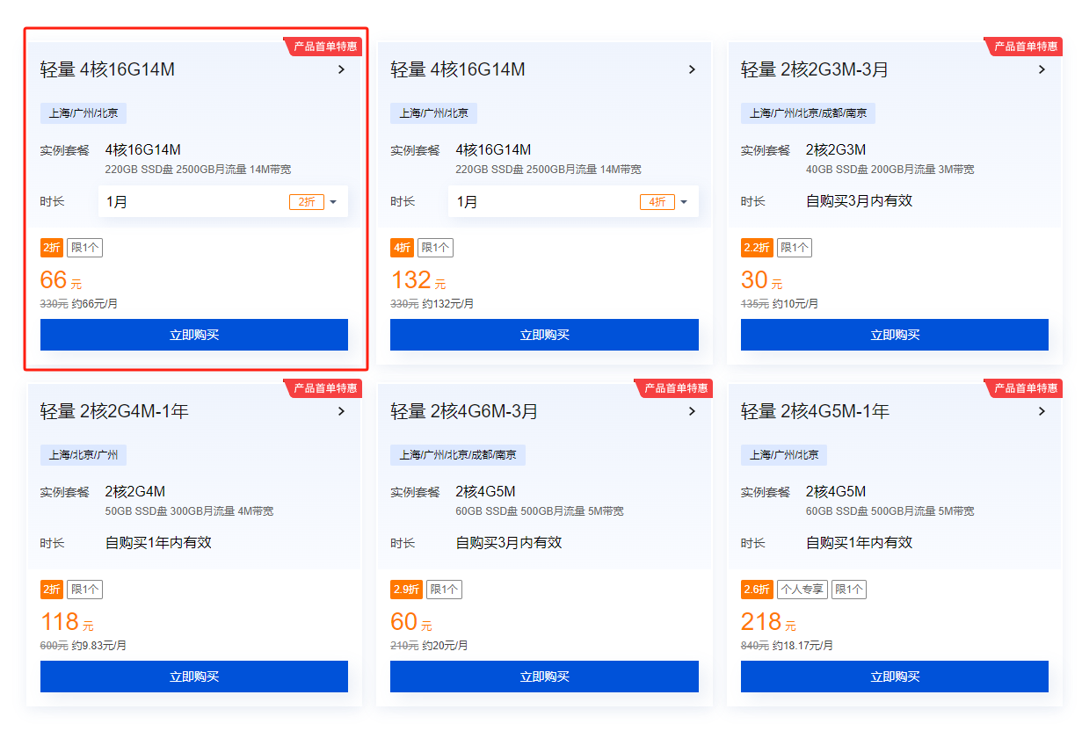Click arrow icon on the 132元 4核16G14M card
The image size is (1082, 731).
692,69
